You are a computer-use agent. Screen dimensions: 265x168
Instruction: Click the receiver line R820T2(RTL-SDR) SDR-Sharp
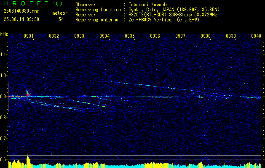point(161,15)
